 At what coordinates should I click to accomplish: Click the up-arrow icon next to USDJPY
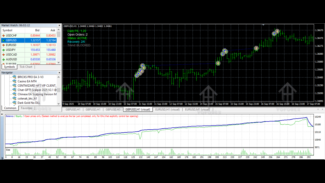[3, 50]
